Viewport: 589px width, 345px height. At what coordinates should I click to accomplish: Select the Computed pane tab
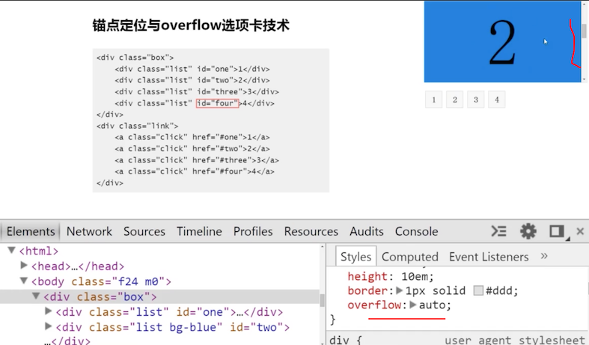click(410, 257)
